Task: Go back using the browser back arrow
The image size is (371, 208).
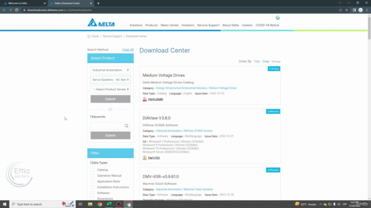Action: coord(4,10)
